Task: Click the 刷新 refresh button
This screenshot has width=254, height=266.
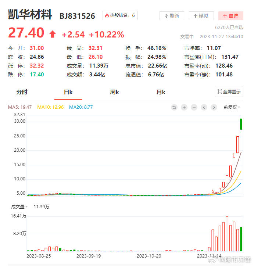Action: [172, 16]
